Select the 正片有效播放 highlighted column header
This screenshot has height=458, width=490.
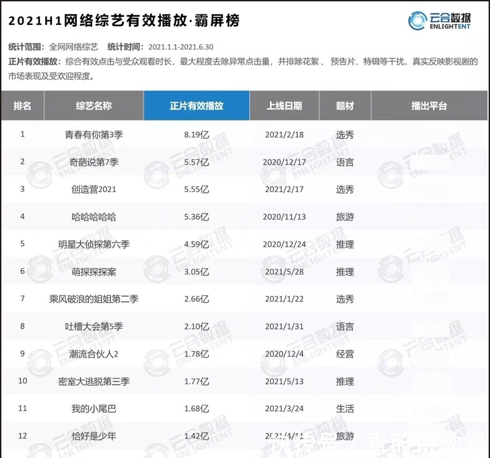tap(196, 105)
